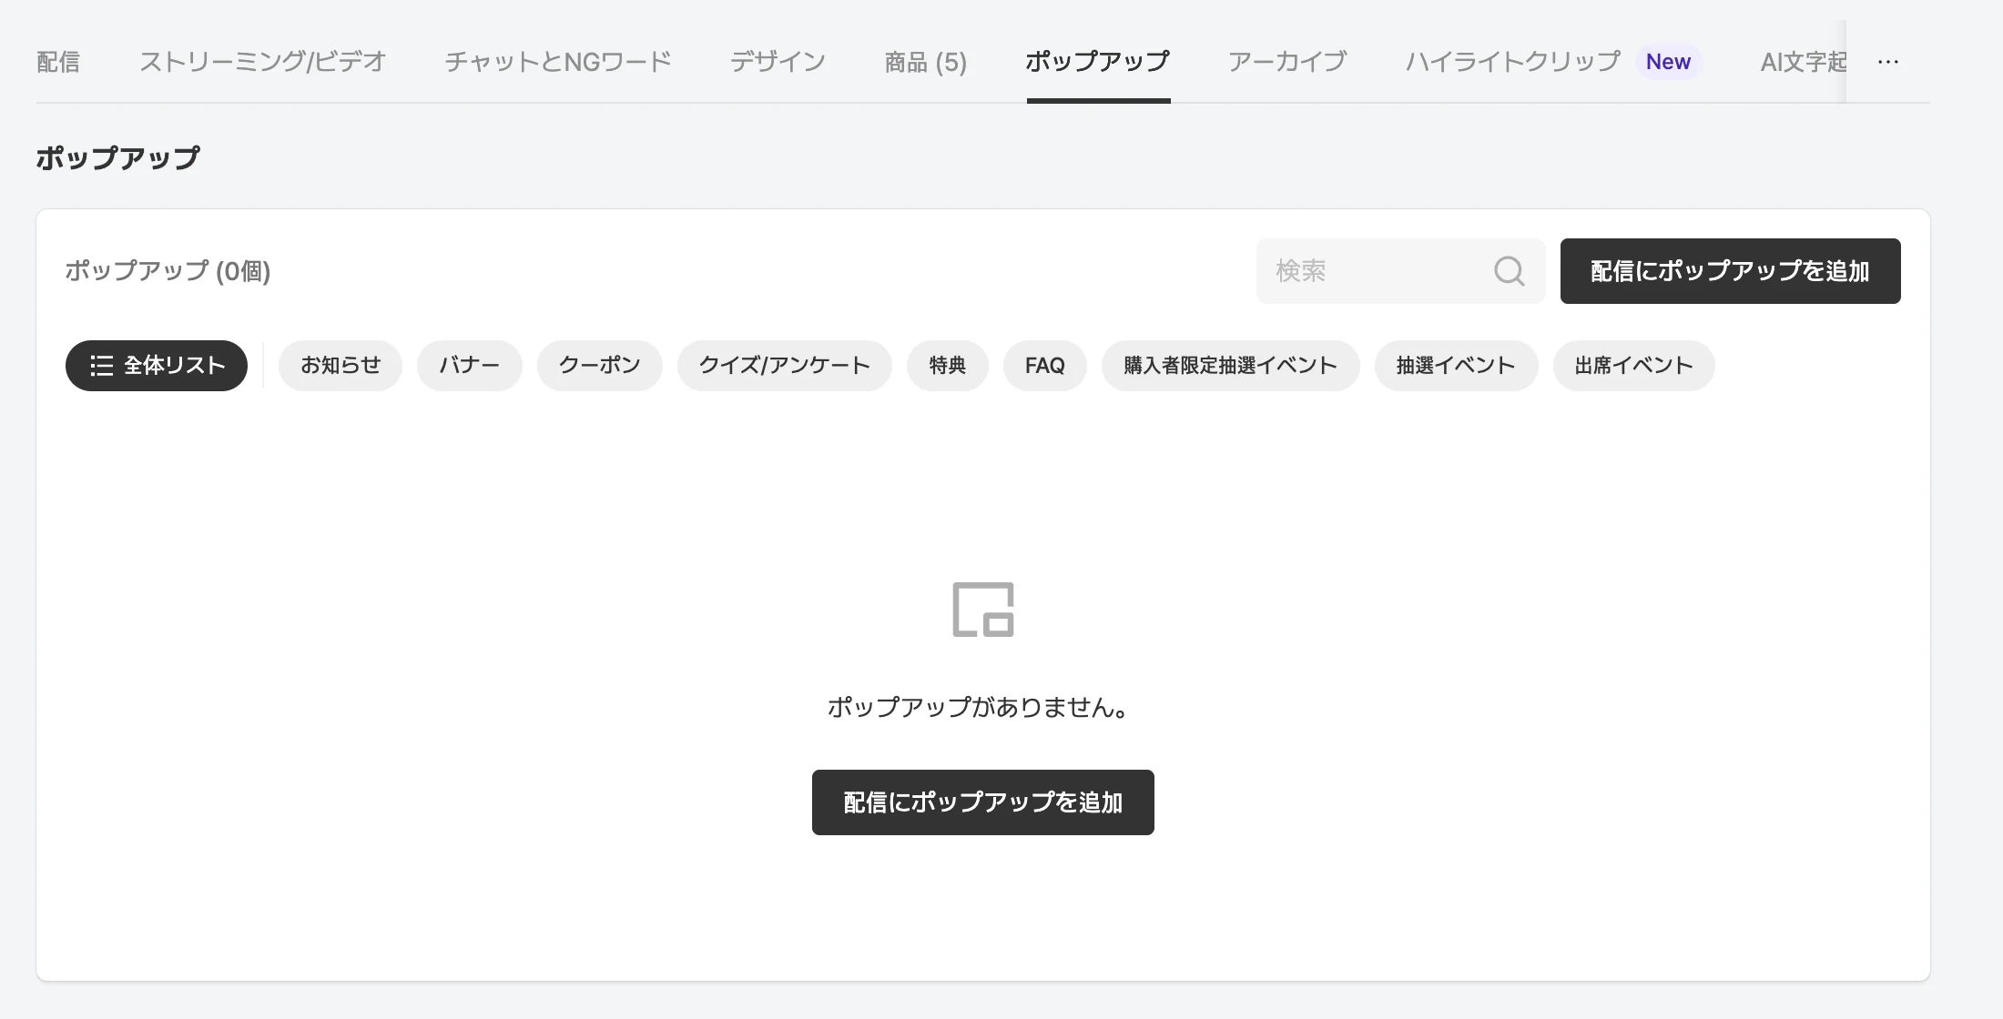
Task: Click into the 検索 search field
Action: pos(1400,271)
